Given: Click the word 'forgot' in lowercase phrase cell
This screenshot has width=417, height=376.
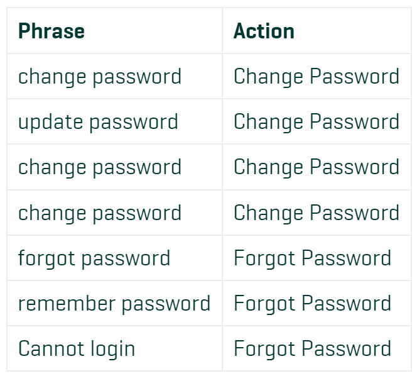Looking at the screenshot, I should (46, 258).
